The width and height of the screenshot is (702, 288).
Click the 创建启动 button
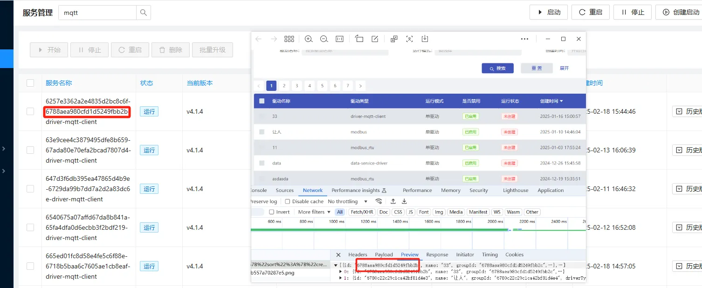coord(679,12)
